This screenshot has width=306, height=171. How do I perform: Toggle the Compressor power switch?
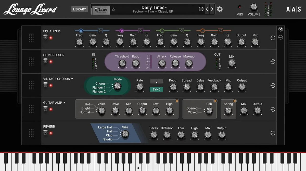pyautogui.click(x=45, y=60)
